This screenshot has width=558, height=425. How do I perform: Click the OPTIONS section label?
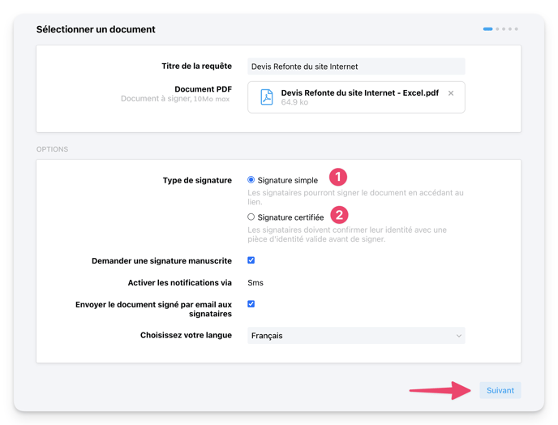[52, 149]
